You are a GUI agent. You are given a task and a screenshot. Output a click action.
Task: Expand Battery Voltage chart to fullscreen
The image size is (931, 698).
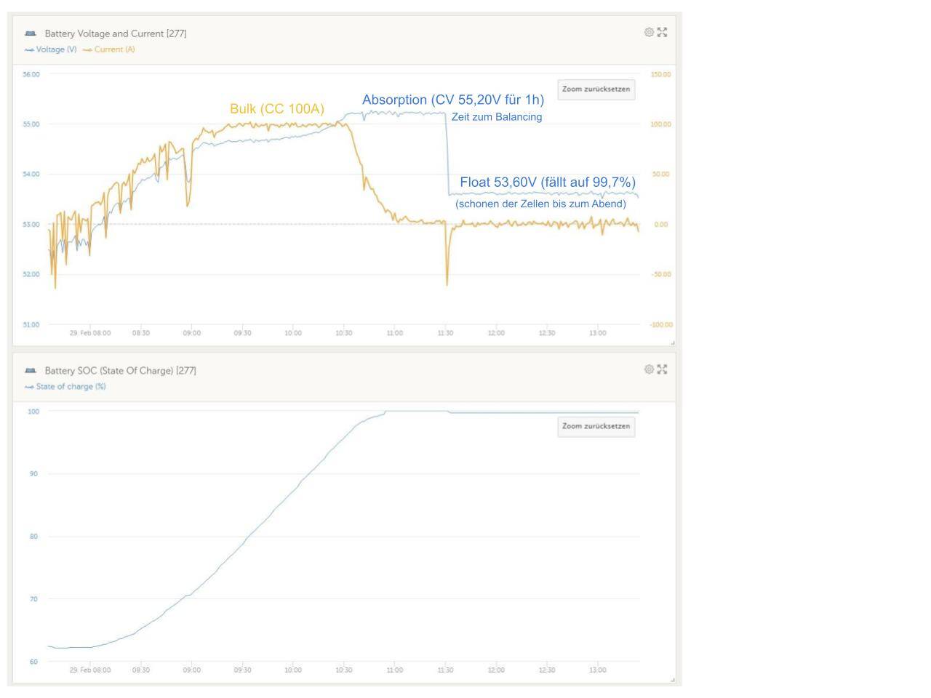click(662, 32)
